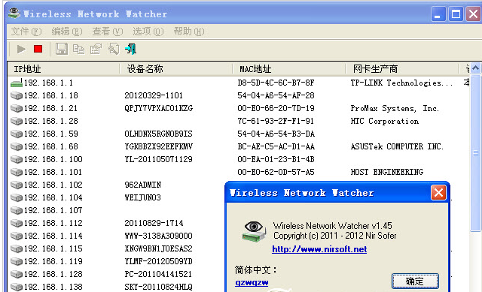Open the find toolbar icon

(114, 49)
